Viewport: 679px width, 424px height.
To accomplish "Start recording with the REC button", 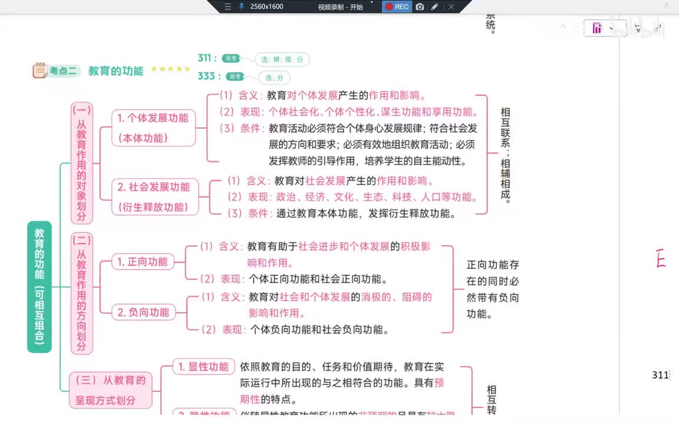I will (397, 6).
